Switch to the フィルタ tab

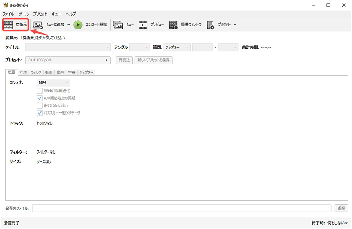[x=36, y=72]
